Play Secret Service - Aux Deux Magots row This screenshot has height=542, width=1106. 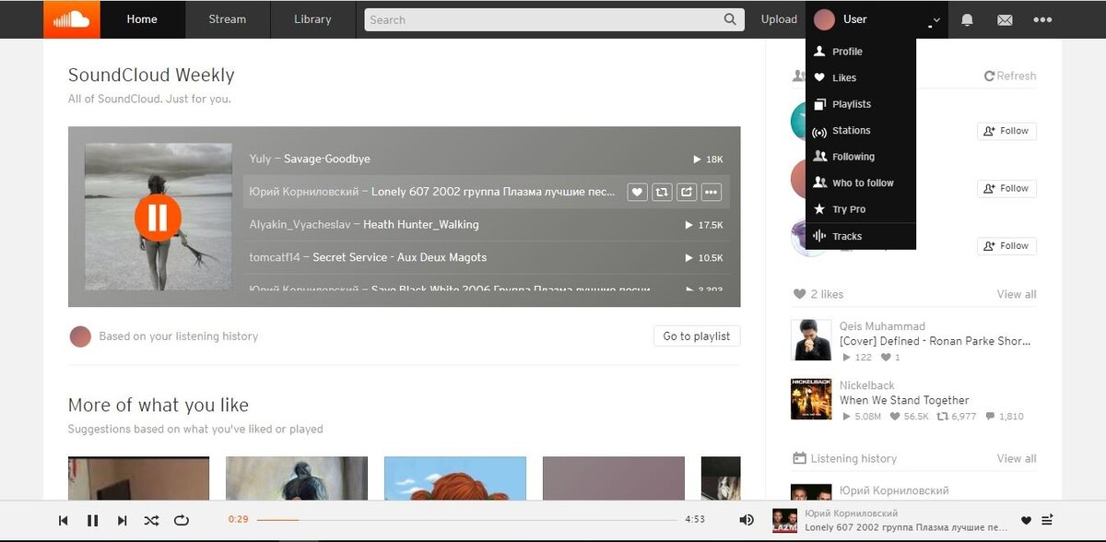pyautogui.click(x=487, y=257)
